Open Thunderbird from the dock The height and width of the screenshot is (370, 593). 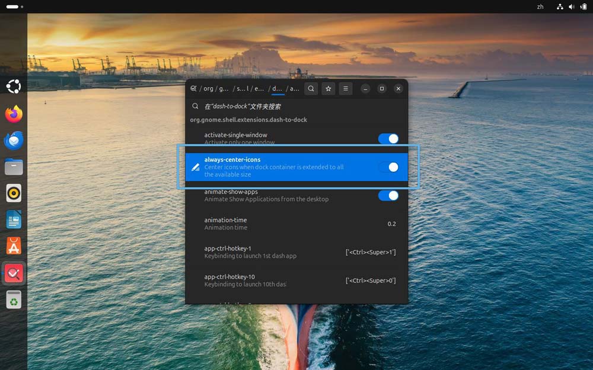pos(13,140)
